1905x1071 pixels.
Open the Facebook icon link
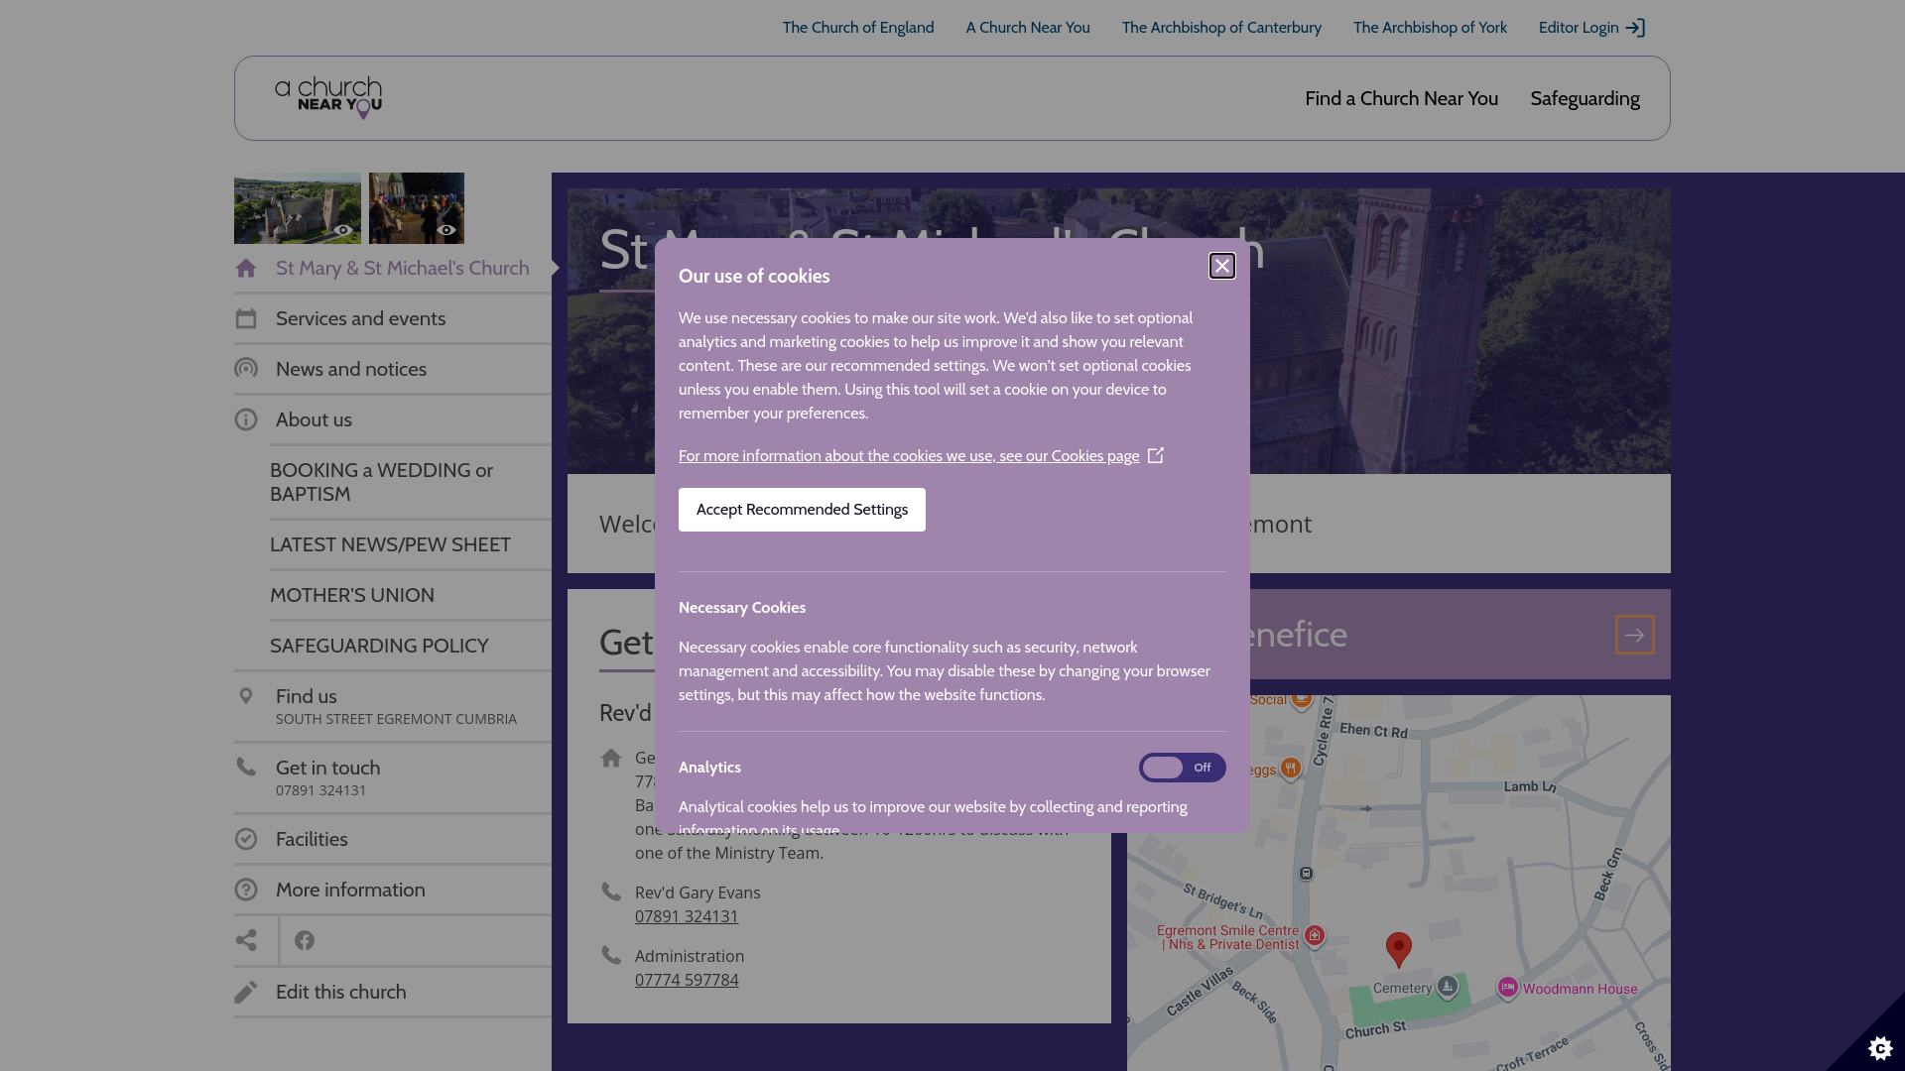(x=305, y=940)
